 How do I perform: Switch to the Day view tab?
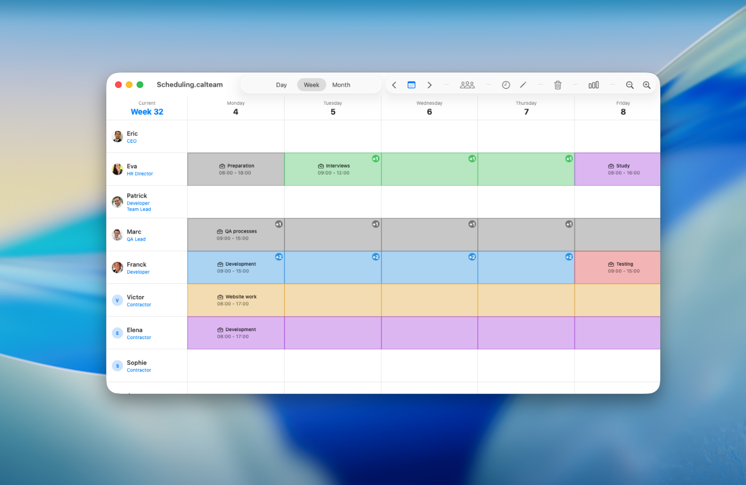point(281,85)
